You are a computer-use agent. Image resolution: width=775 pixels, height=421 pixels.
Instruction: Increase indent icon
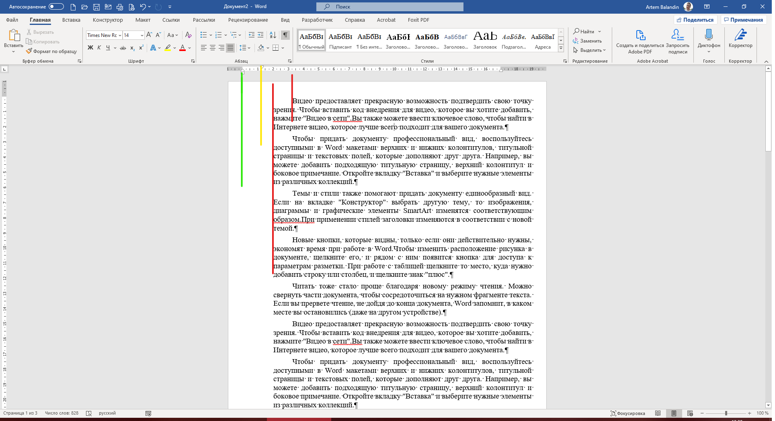(x=260, y=35)
